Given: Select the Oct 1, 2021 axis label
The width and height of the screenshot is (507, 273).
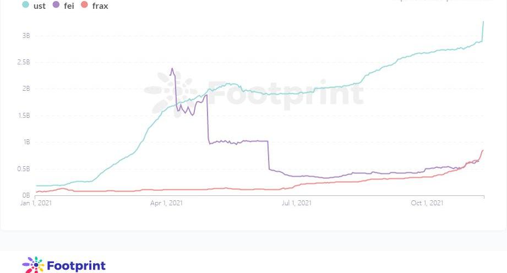Looking at the screenshot, I should (427, 203).
